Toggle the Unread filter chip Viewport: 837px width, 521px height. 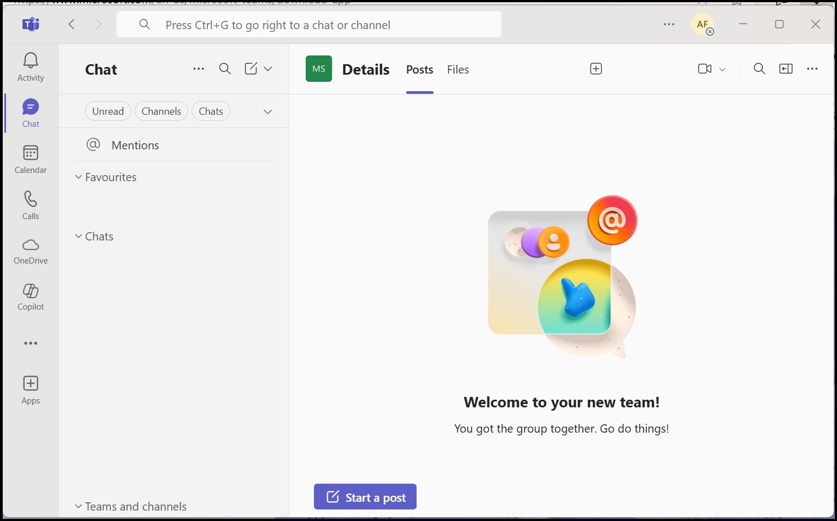(x=108, y=111)
